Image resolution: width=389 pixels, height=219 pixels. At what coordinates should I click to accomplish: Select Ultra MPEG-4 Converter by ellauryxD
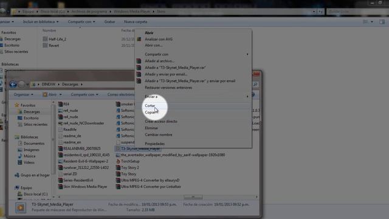pyautogui.click(x=148, y=180)
